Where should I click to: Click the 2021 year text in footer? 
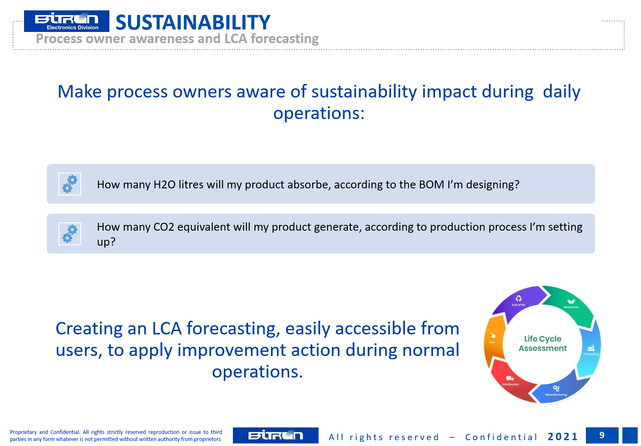(563, 436)
